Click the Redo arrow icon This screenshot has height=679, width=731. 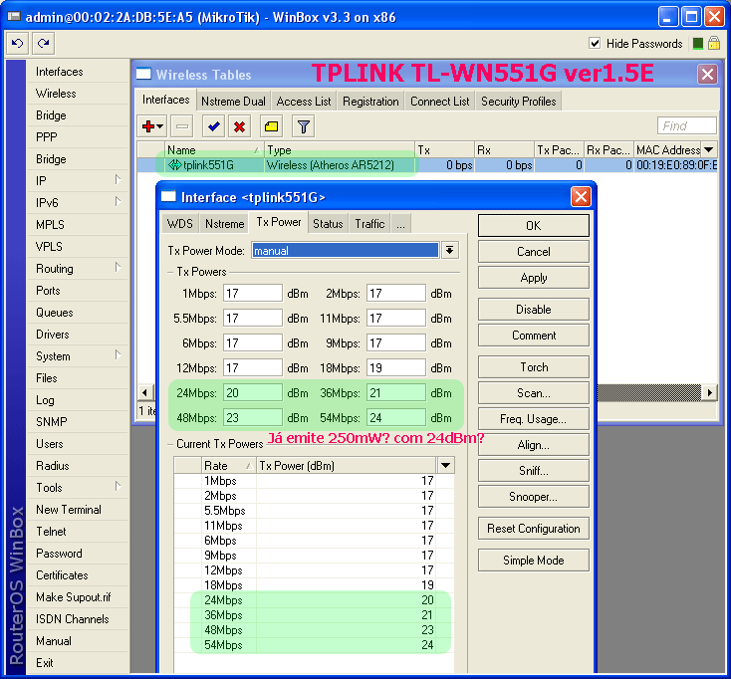(x=44, y=44)
